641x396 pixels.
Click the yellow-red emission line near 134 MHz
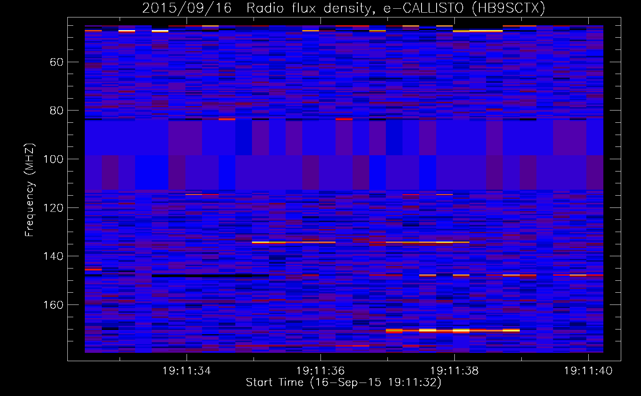[361, 242]
